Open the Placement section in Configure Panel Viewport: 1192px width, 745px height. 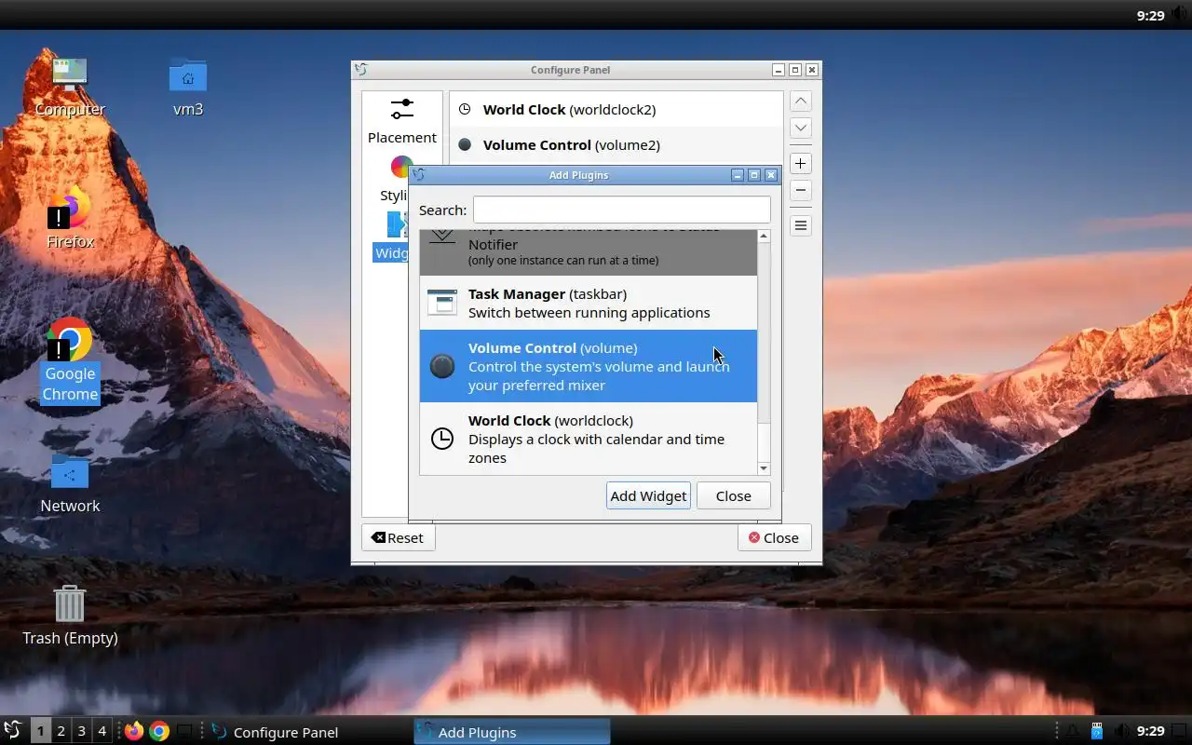pyautogui.click(x=401, y=121)
